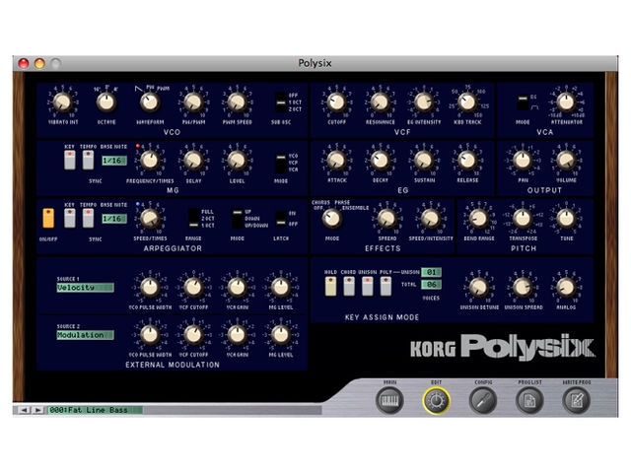This screenshot has width=631, height=473.
Task: Click the Pitch Tune knob
Action: click(566, 219)
